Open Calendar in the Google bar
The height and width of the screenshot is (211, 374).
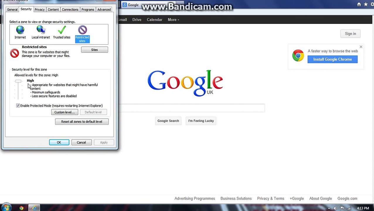pos(154,20)
